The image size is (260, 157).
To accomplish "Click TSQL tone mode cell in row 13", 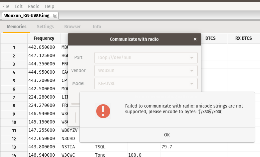I will [x=111, y=147].
